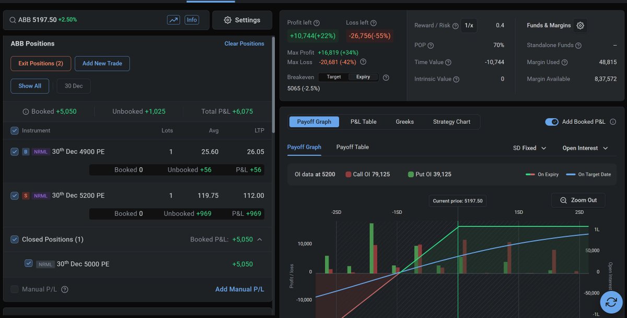Click the Zoom Out magnifier button

578,200
